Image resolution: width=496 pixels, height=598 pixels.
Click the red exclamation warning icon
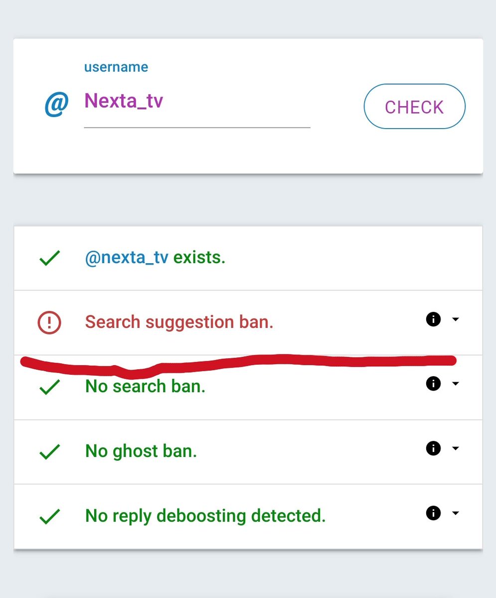(x=49, y=322)
